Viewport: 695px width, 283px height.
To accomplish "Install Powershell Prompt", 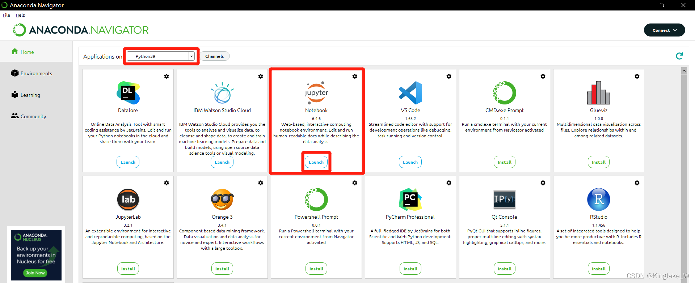I will (316, 269).
